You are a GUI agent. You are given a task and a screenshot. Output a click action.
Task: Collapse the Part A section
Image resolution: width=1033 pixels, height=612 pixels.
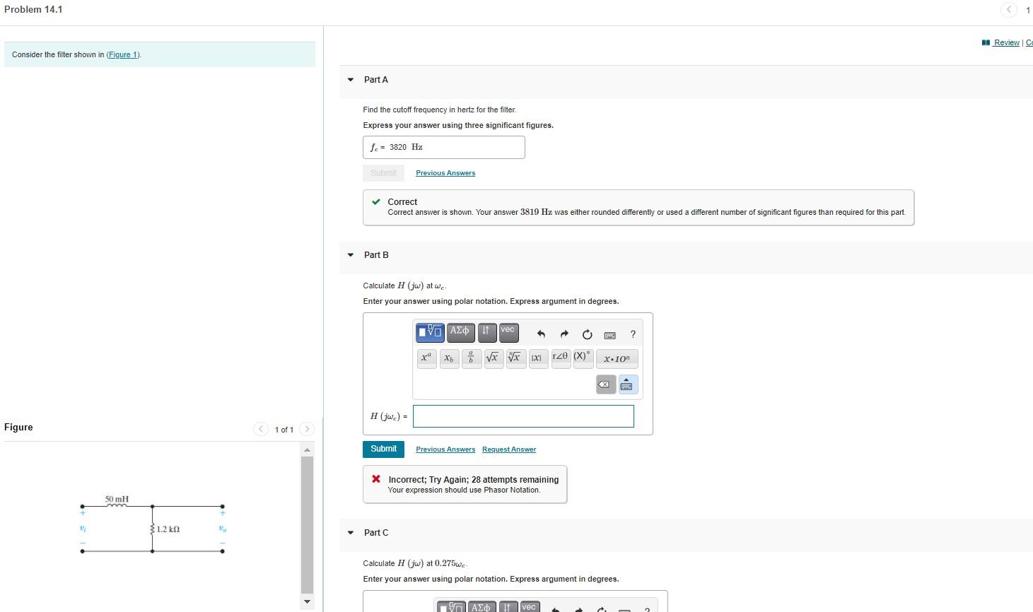351,80
